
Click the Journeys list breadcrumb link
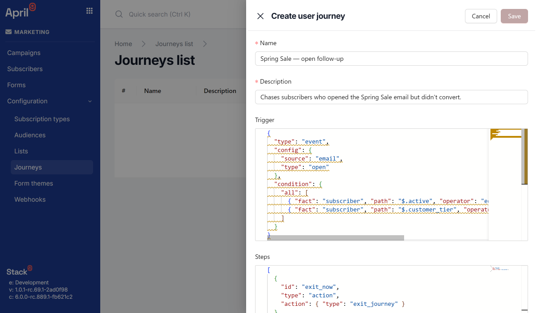175,44
